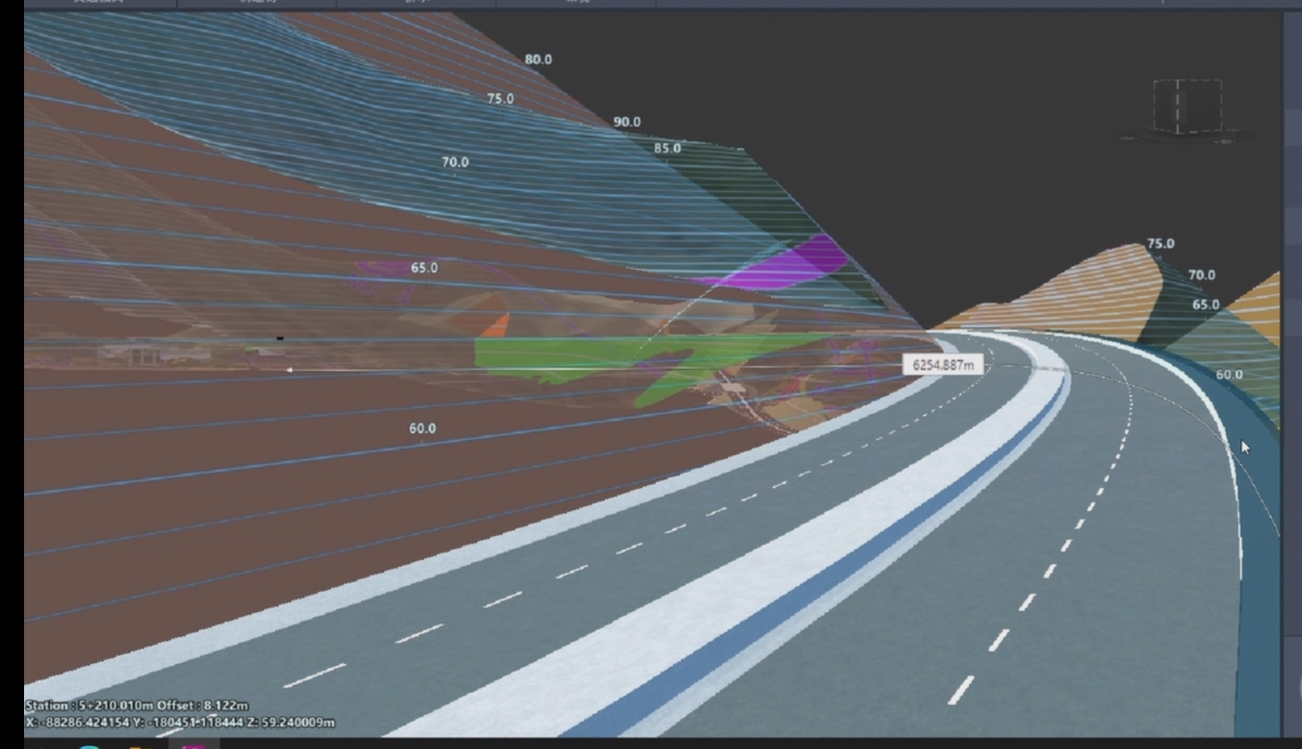The image size is (1302, 749).
Task: Pick the 80.0 contour label at top
Action: point(538,60)
